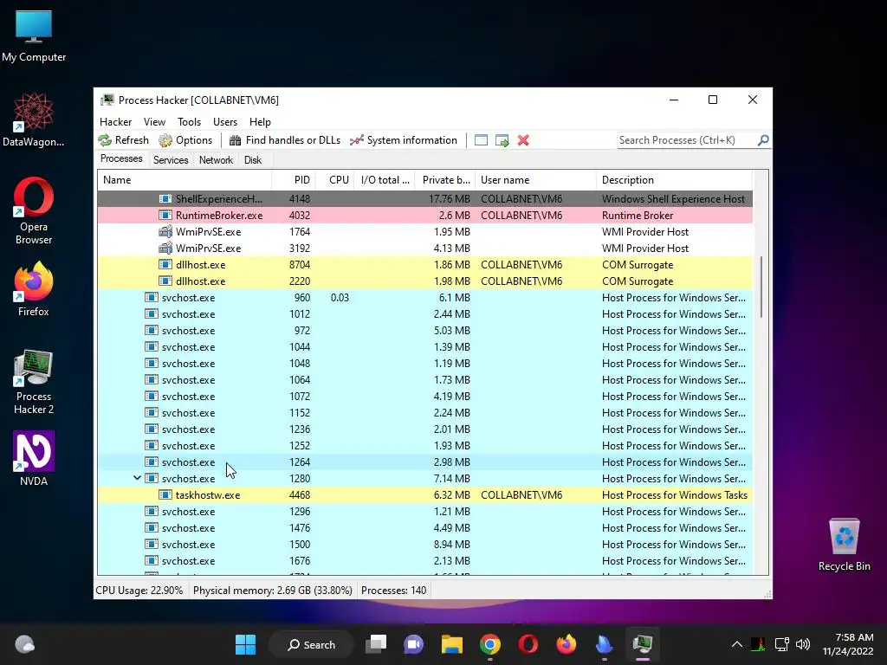Open the Help menu
Screen dimensions: 887x665
[260, 122]
